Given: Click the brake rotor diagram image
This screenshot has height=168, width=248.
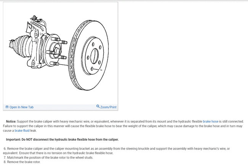Looking at the screenshot, I should pyautogui.click(x=60, y=53).
